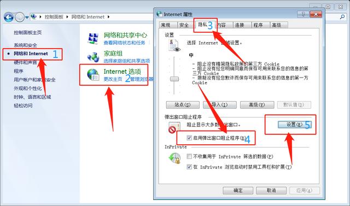Click the Network and Sharing Center icon
The width and height of the screenshot is (350, 206).
93,38
